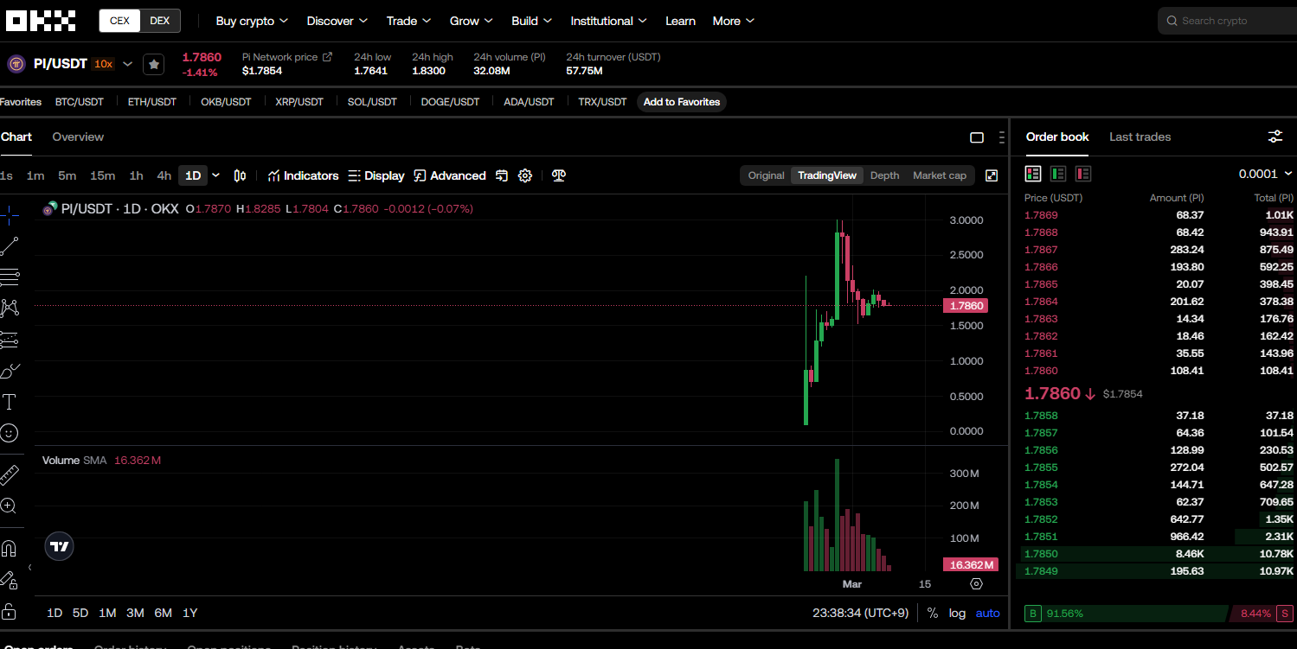1297x649 pixels.
Task: Toggle the magnet snap mode
Action: [x=10, y=548]
